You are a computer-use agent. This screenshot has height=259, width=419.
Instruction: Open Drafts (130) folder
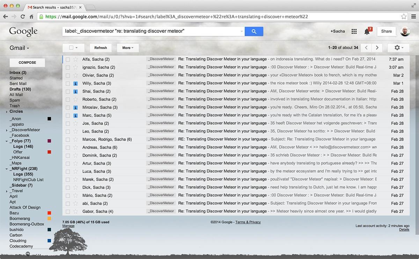pos(20,89)
